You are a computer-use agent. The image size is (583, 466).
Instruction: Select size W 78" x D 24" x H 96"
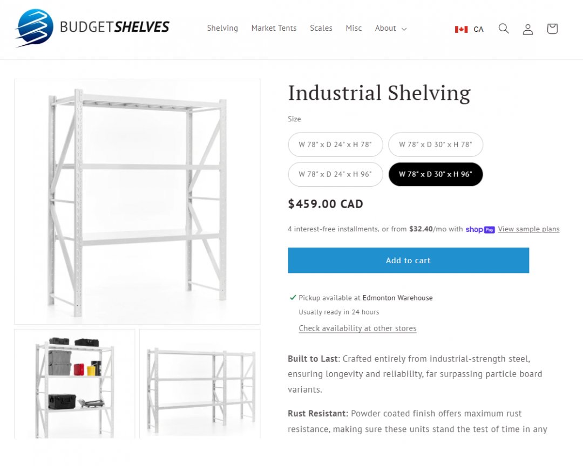(335, 174)
